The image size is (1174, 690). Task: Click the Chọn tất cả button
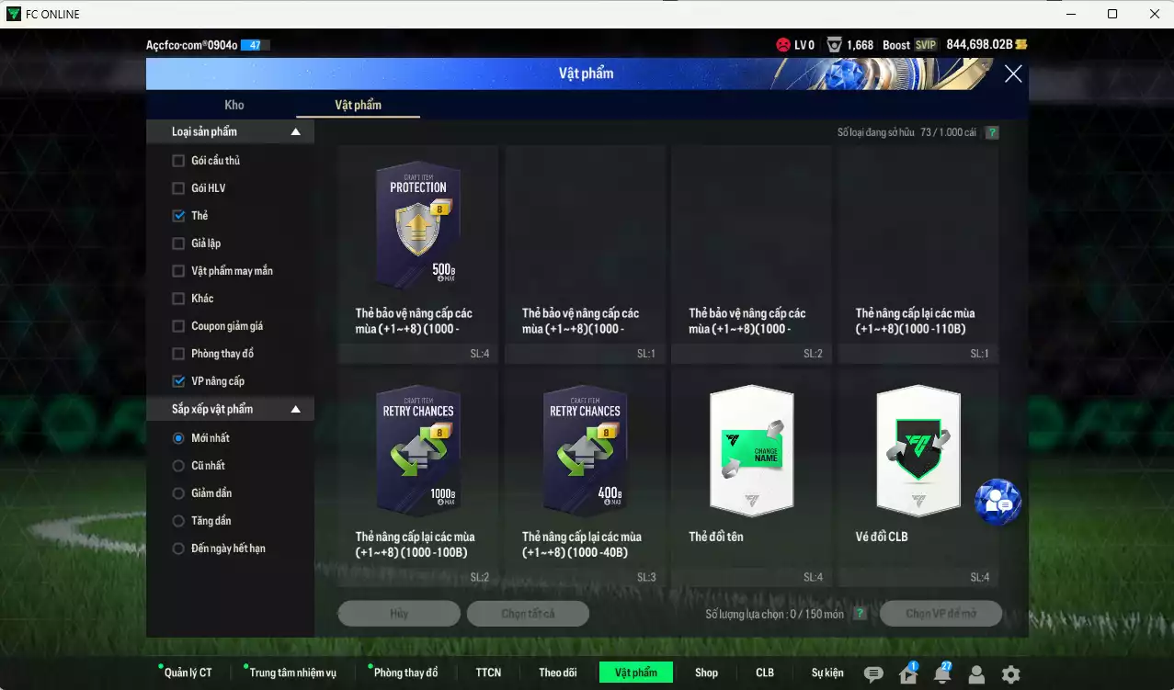[x=528, y=614]
